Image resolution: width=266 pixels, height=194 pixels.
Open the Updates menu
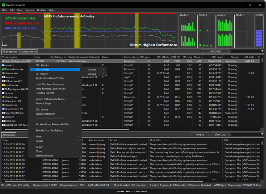point(42,10)
